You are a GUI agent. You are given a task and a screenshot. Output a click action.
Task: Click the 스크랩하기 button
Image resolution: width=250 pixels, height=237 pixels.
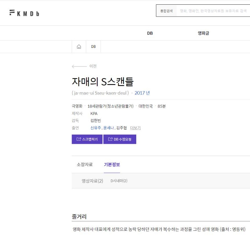[87, 139]
